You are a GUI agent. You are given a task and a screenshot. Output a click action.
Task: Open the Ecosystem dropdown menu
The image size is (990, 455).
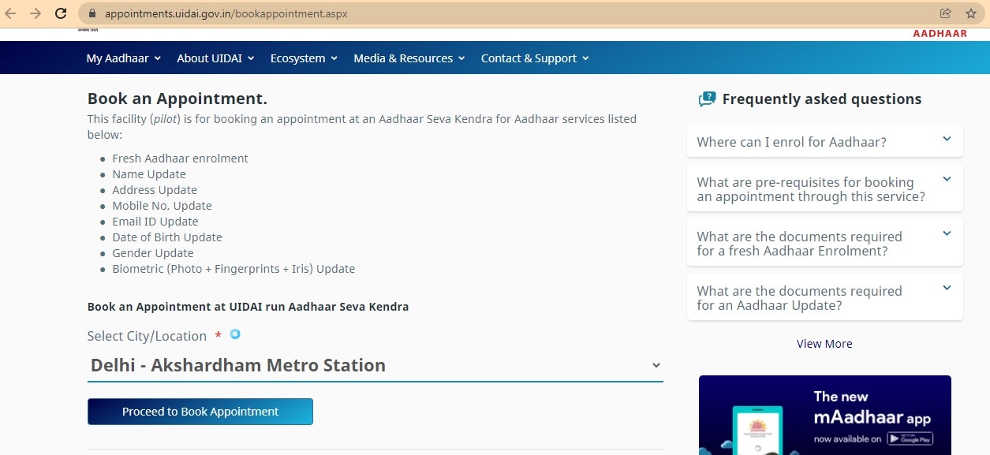pyautogui.click(x=304, y=58)
